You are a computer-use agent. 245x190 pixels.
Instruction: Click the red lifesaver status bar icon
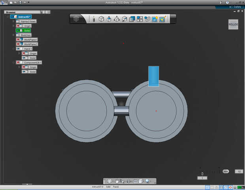click(x=230, y=187)
